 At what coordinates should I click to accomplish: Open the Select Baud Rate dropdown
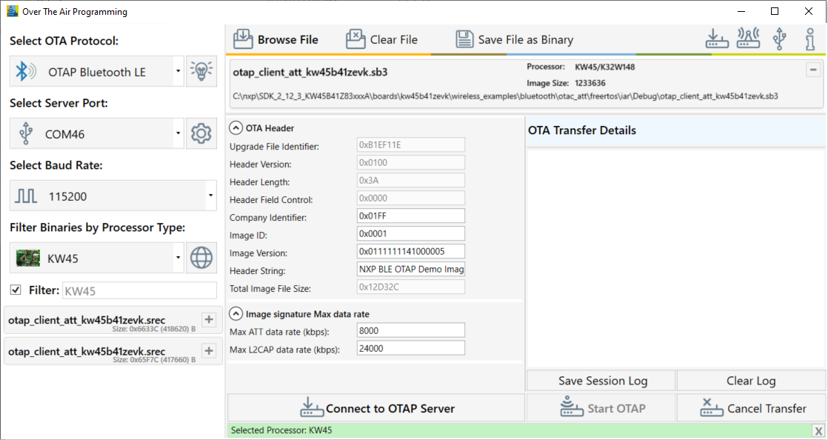tap(210, 195)
